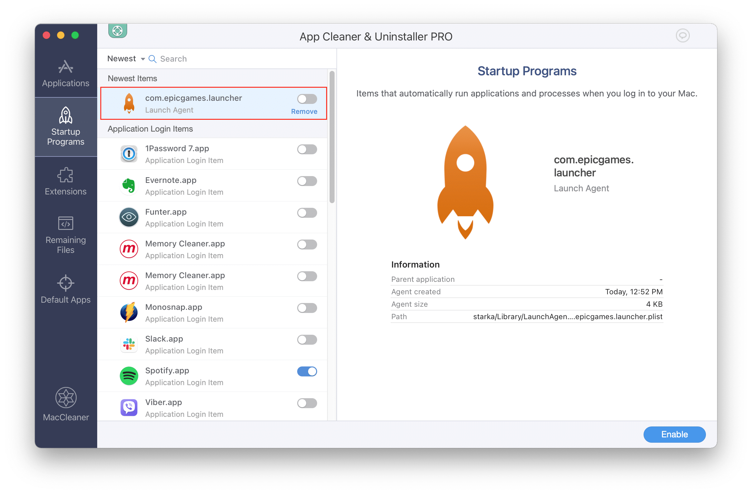
Task: Toggle Spotify.app login item on
Action: (307, 371)
